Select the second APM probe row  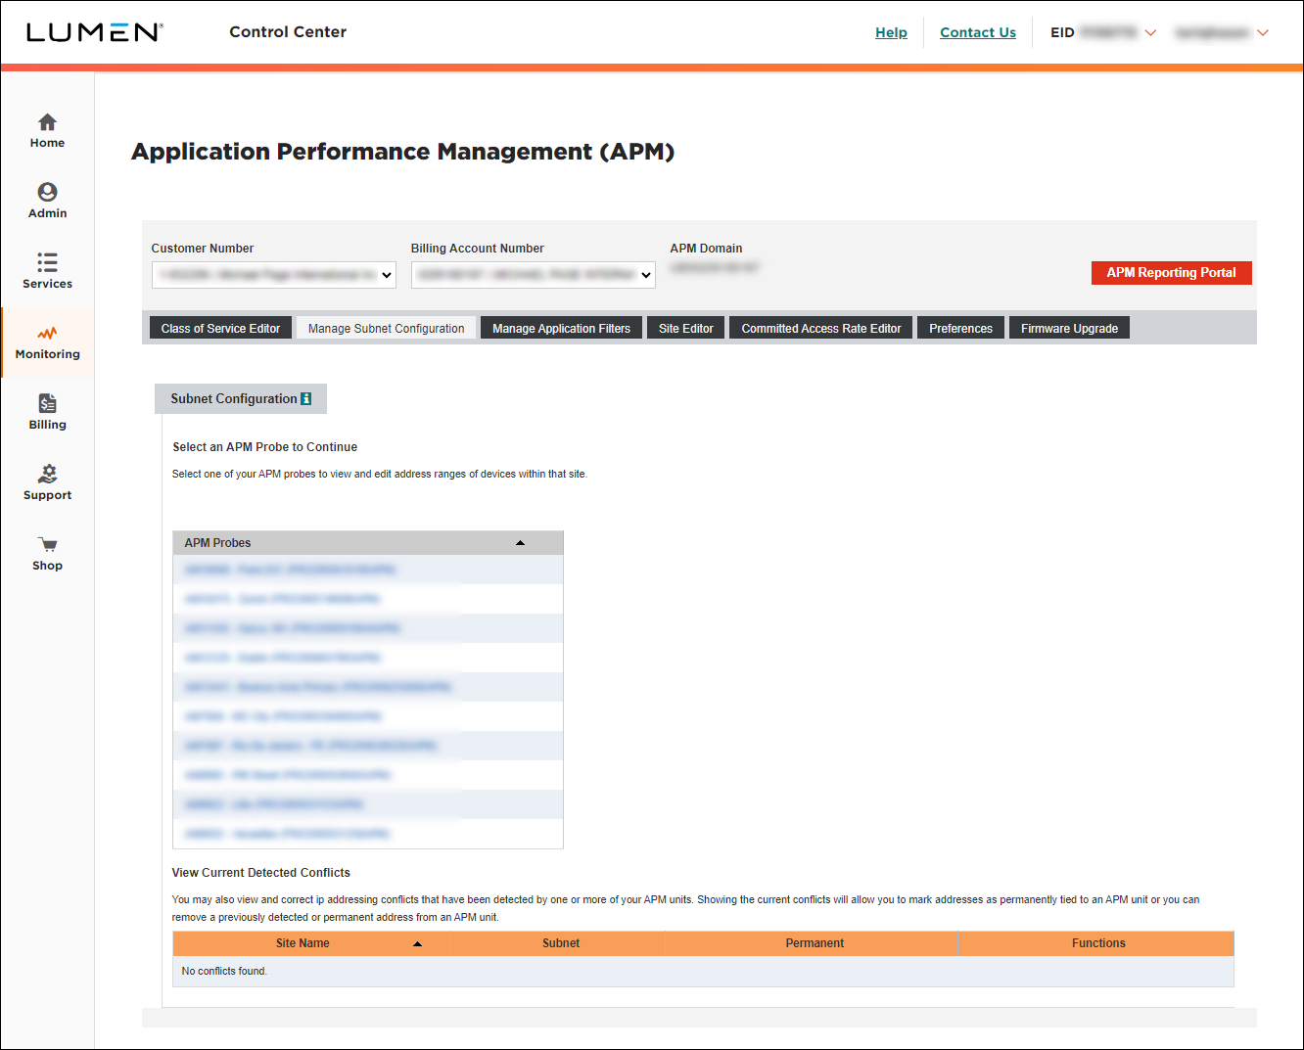pyautogui.click(x=368, y=599)
